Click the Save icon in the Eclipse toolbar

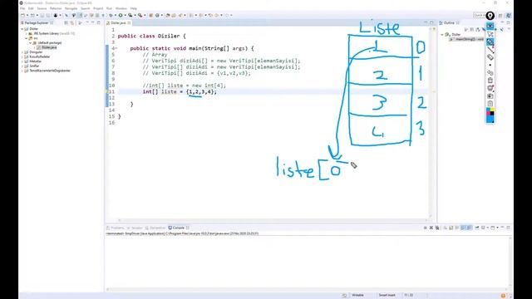(x=42, y=15)
